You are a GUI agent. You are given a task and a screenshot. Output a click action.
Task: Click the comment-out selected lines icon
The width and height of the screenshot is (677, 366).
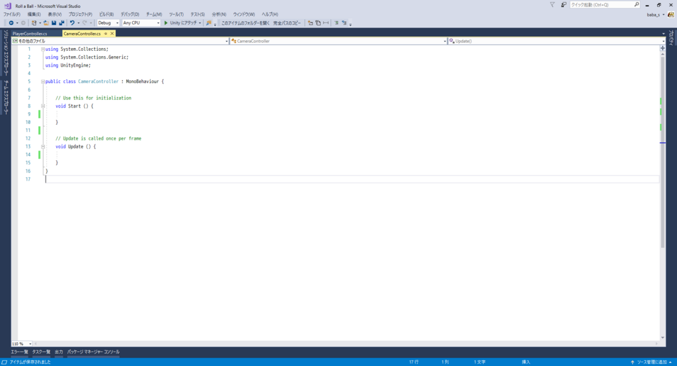[337, 23]
